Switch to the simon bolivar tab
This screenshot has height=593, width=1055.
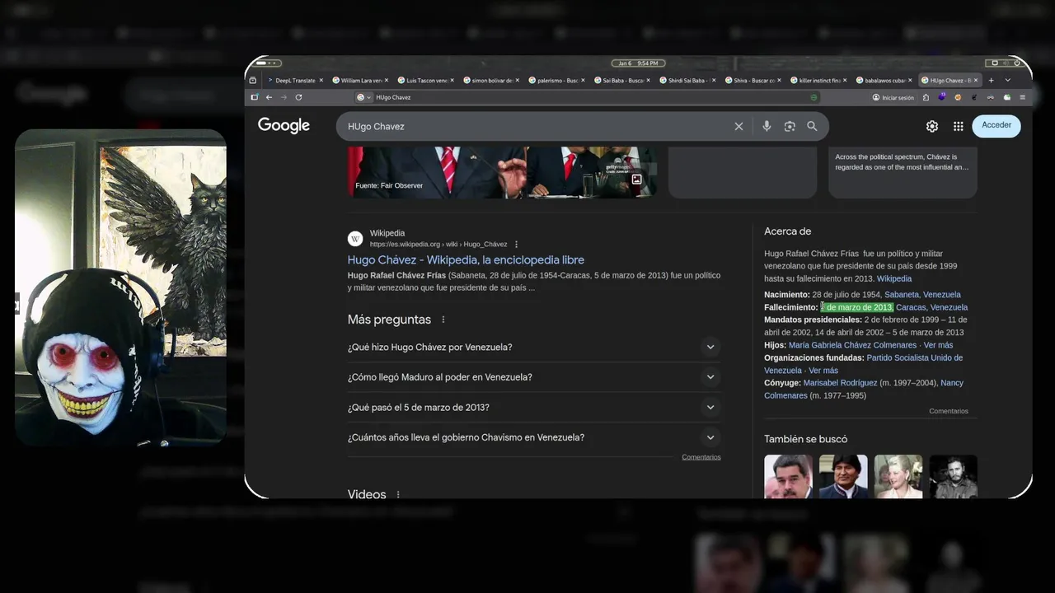(x=490, y=81)
